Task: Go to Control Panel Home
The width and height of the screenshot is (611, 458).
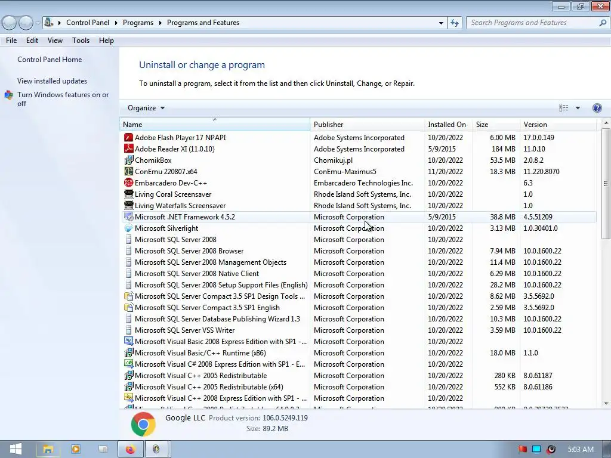Action: pyautogui.click(x=50, y=60)
